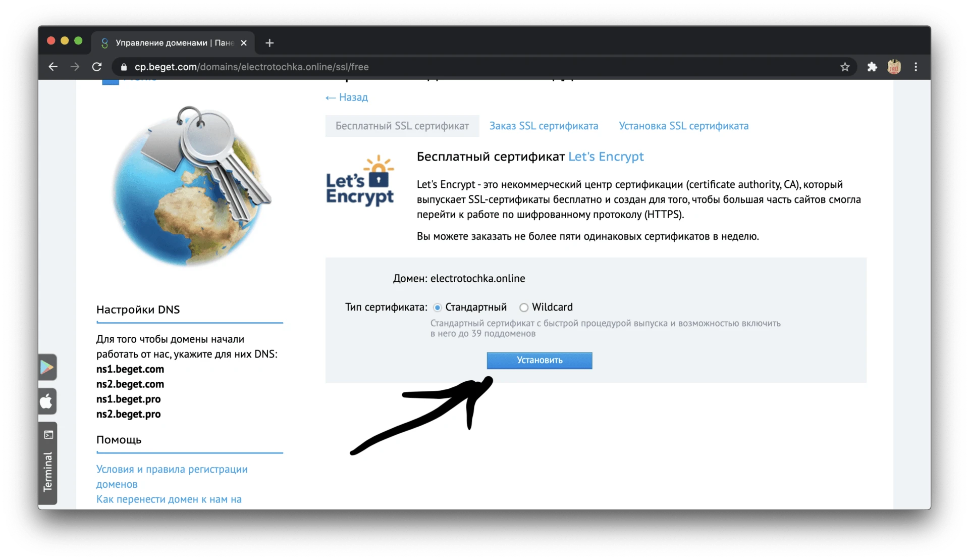Click the Тип сертификата label

click(387, 307)
